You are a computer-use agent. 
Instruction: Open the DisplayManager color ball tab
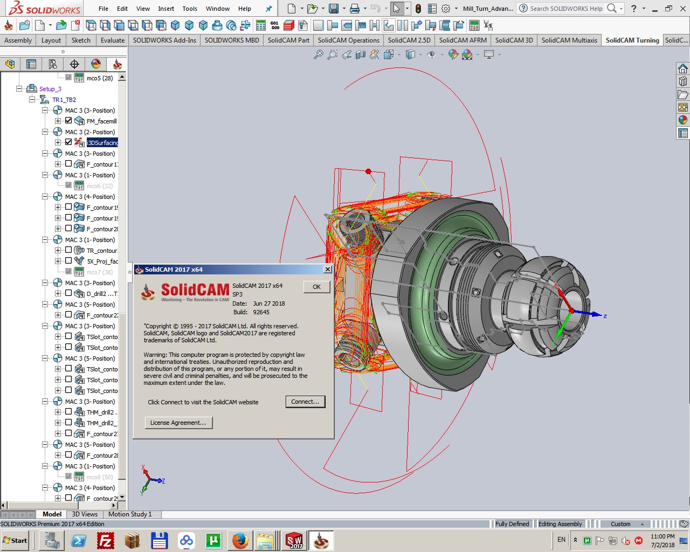[96, 64]
